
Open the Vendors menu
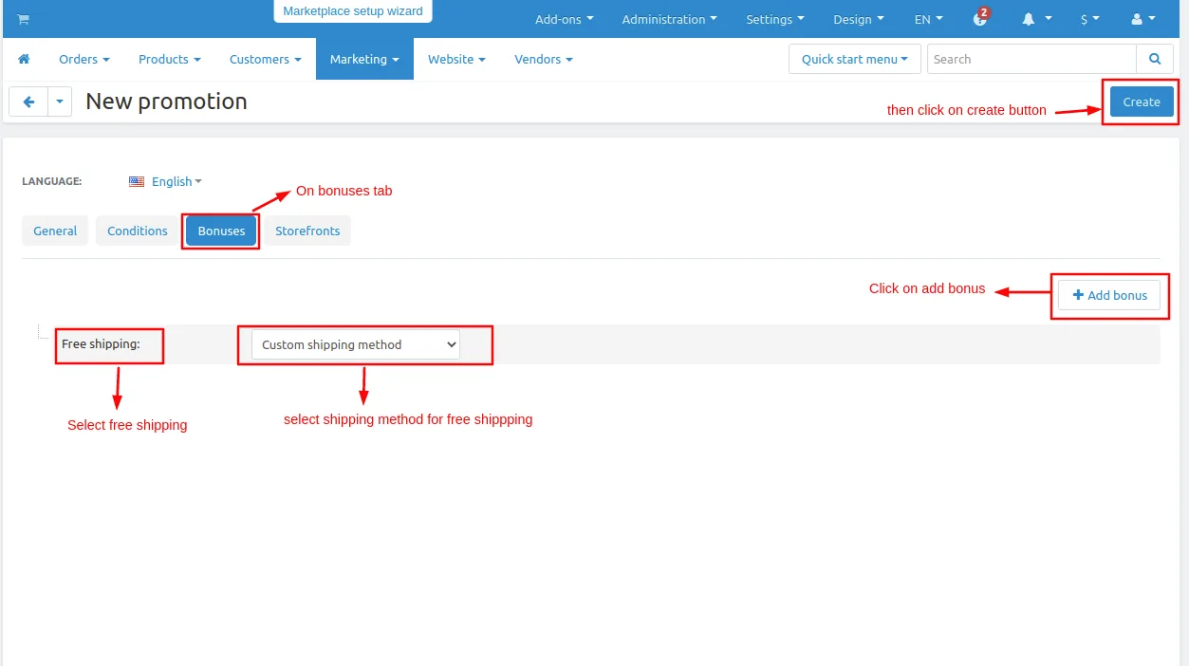click(544, 59)
